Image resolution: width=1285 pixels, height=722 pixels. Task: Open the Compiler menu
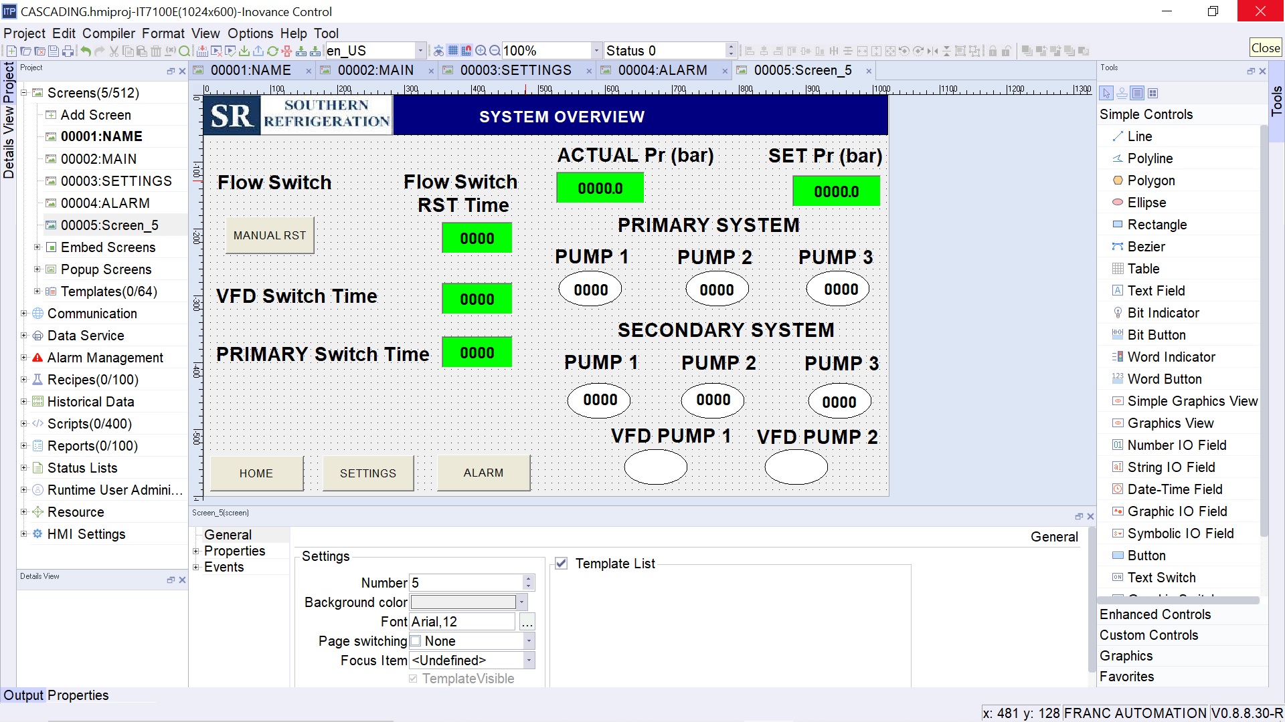pos(108,33)
